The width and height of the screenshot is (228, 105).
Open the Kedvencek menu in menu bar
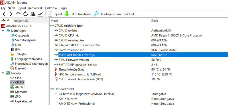click(35, 8)
